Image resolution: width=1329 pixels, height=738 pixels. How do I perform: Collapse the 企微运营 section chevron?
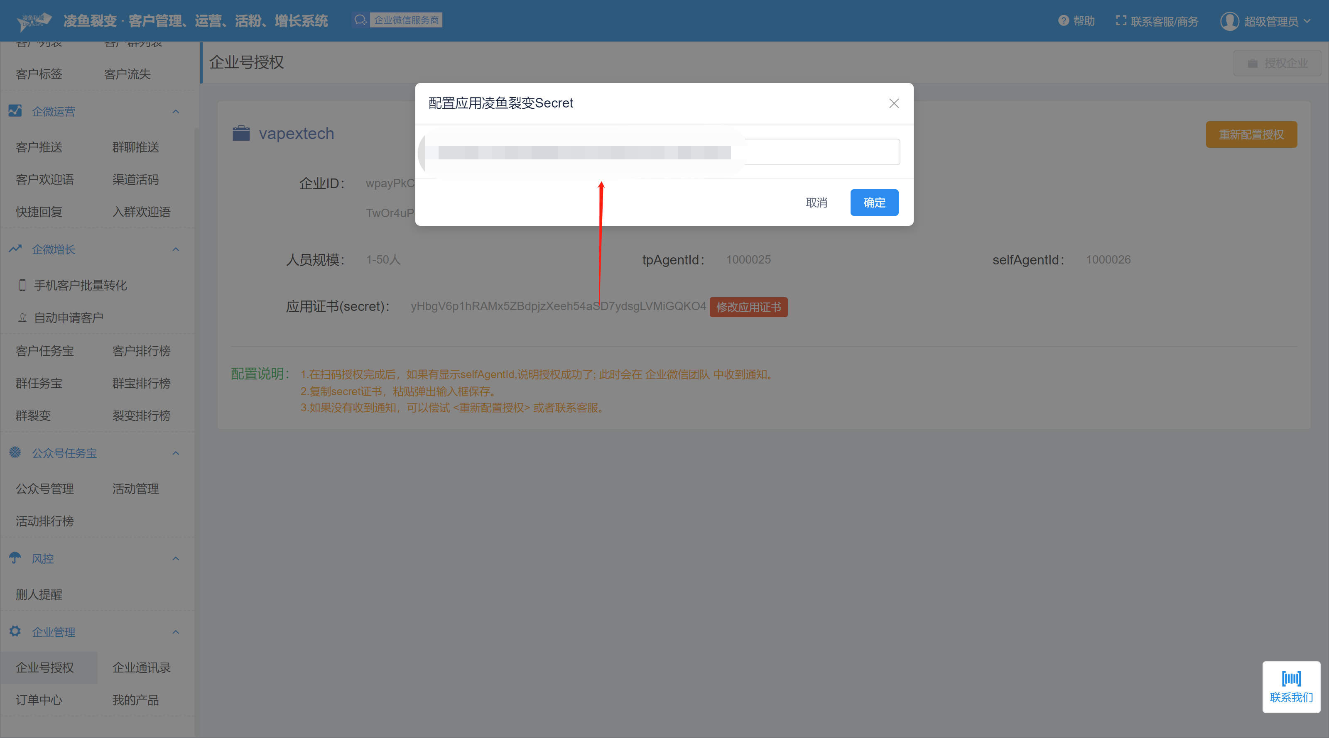pos(175,111)
